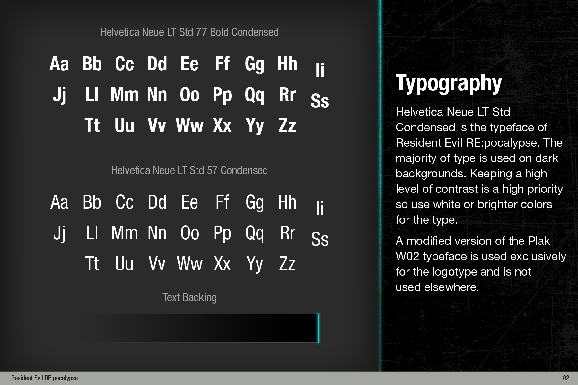This screenshot has height=385, width=578.
Task: Click the page number "02"
Action: click(566, 378)
